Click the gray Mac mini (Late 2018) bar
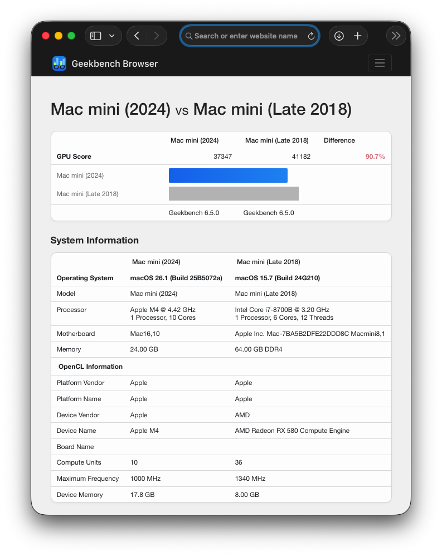 pyautogui.click(x=234, y=193)
